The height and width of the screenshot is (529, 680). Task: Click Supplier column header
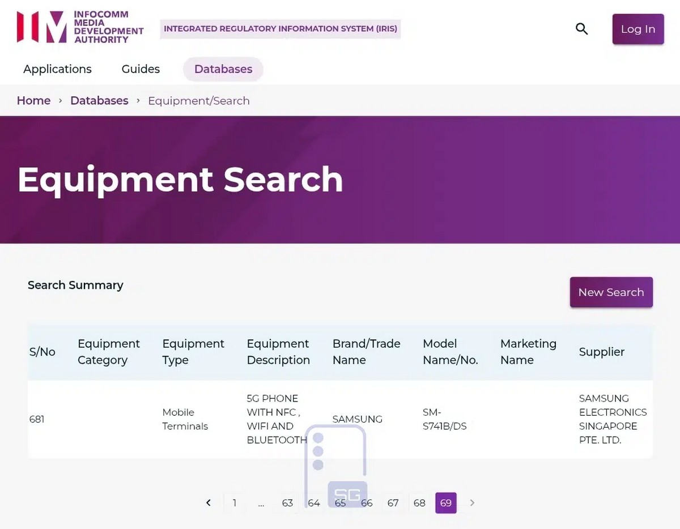pyautogui.click(x=602, y=352)
